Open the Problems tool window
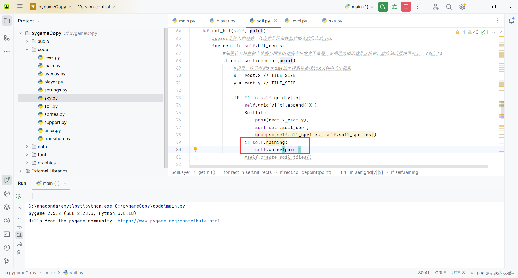The width and height of the screenshot is (518, 278). point(7,248)
